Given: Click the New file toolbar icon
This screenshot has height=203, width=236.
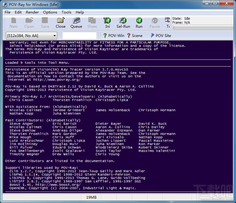Looking at the screenshot, I should (14, 22).
